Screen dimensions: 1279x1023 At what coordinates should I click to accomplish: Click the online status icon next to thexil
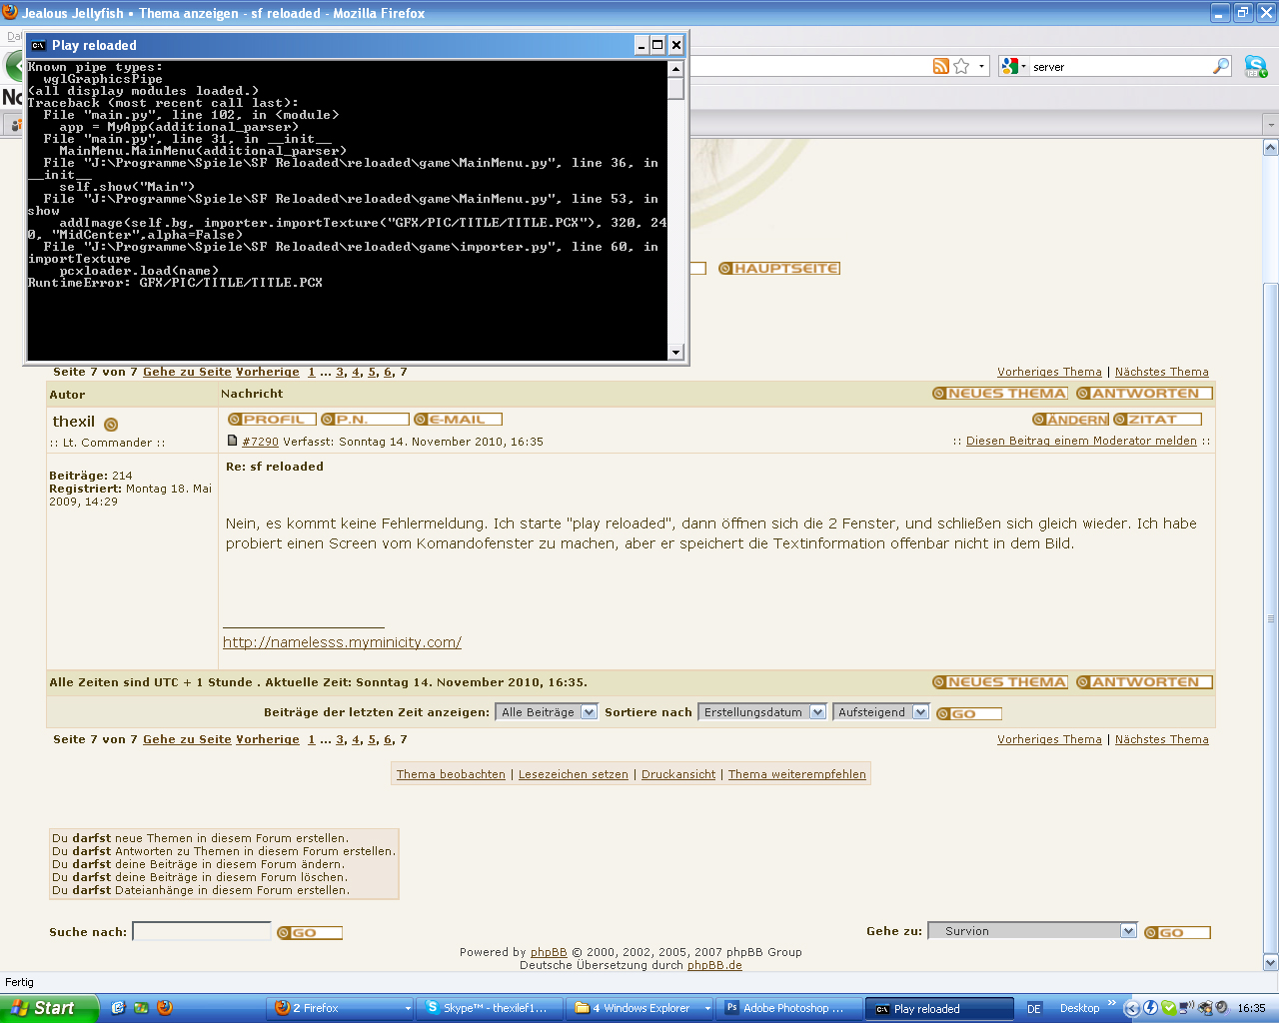(111, 425)
